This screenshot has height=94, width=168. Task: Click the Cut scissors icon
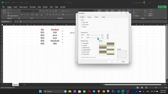[x=8, y=10]
